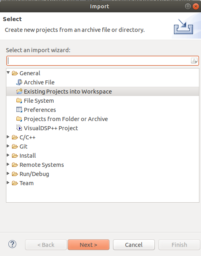Screen dimensions: 201x256
Task: Expand the C/C++ category
Action: click(8, 137)
